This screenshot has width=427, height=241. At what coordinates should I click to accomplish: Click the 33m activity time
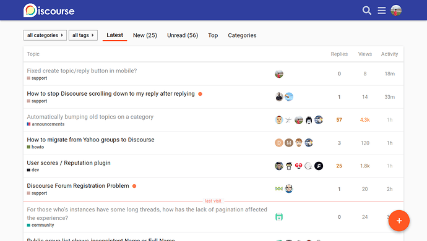point(390,97)
